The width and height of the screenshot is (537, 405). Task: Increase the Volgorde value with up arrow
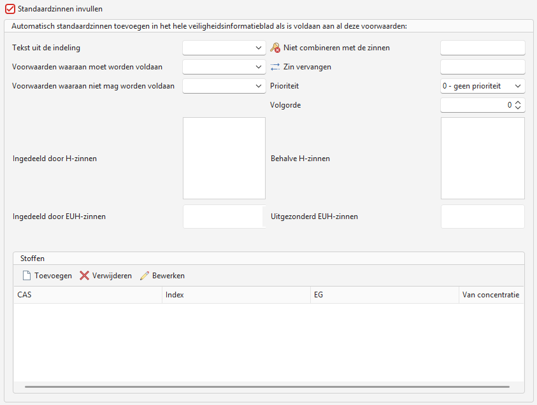point(518,103)
